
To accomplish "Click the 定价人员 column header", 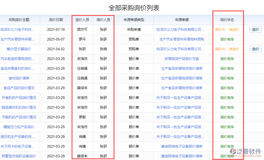I will tap(82, 20).
